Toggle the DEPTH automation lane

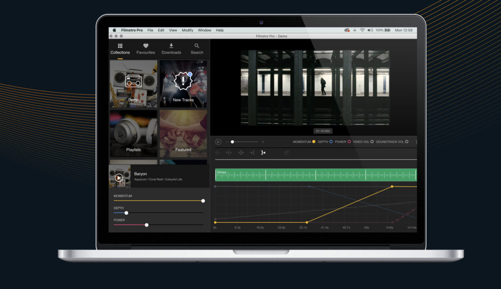point(331,142)
